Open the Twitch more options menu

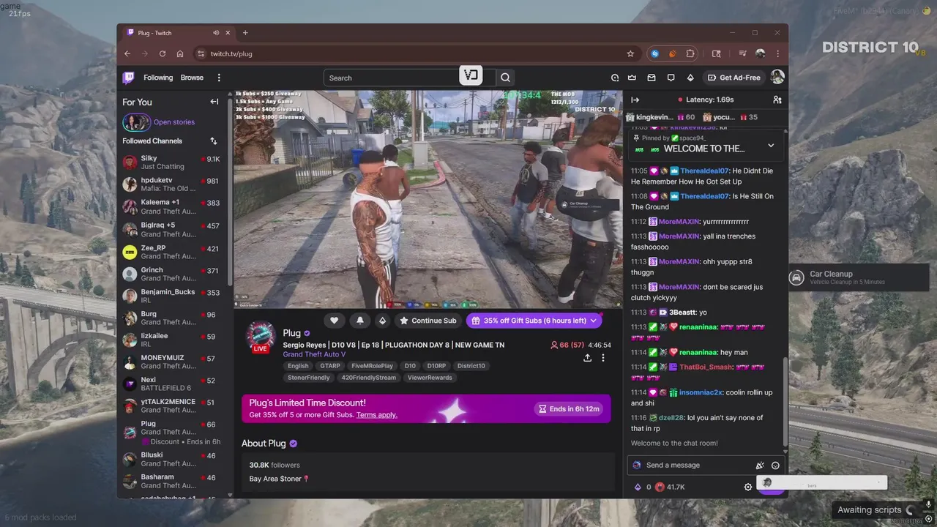tap(219, 78)
